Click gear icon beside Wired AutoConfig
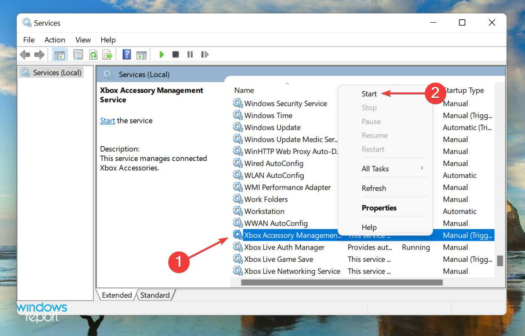The image size is (525, 336). pyautogui.click(x=238, y=163)
